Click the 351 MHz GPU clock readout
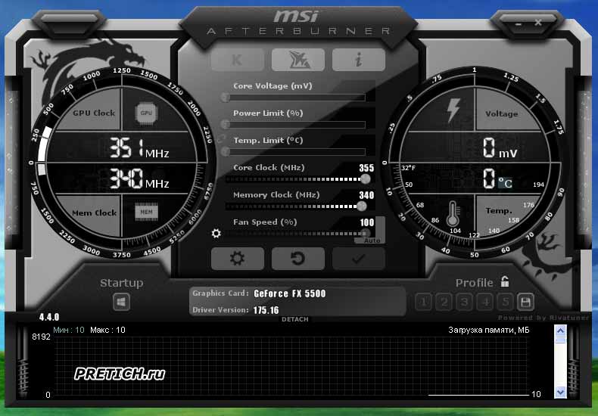 click(x=139, y=148)
